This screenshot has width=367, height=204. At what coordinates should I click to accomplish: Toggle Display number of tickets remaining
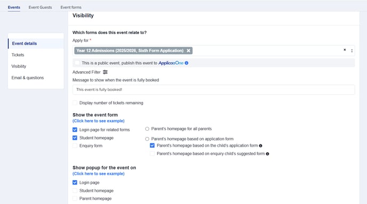click(75, 103)
